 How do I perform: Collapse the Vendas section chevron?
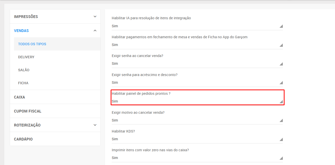pos(95,30)
